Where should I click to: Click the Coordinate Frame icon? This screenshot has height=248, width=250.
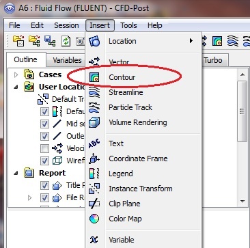point(94,159)
